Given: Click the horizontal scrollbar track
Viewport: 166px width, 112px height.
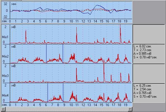Looking at the screenshot, I should click(x=67, y=109).
